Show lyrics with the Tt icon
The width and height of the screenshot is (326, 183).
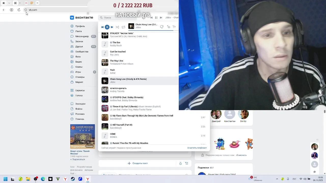(174, 27)
